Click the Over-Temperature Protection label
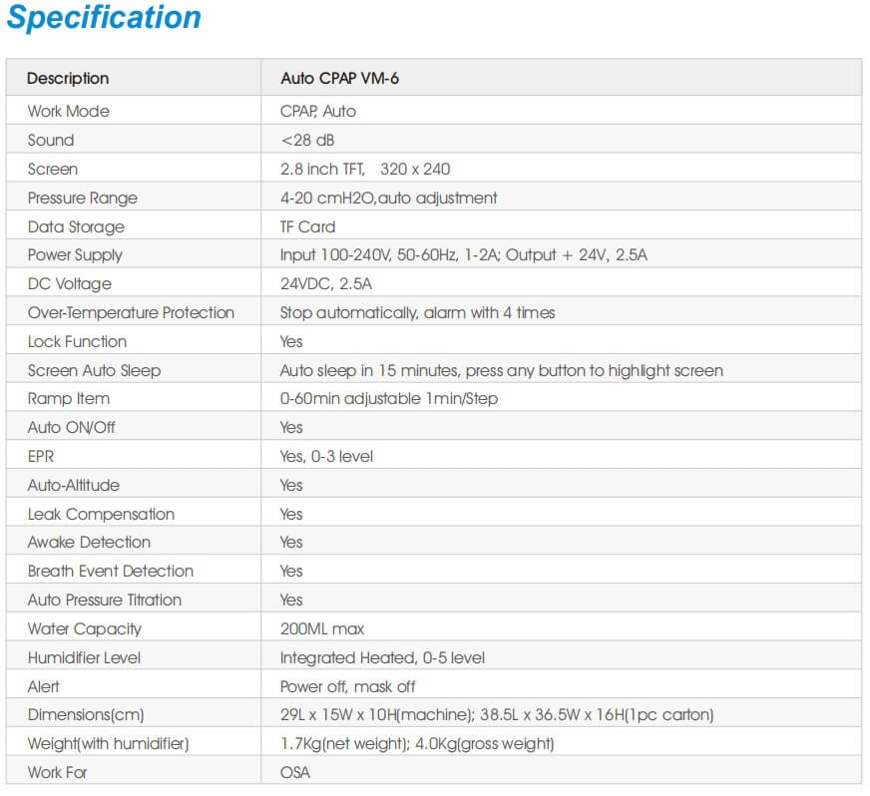 (131, 313)
